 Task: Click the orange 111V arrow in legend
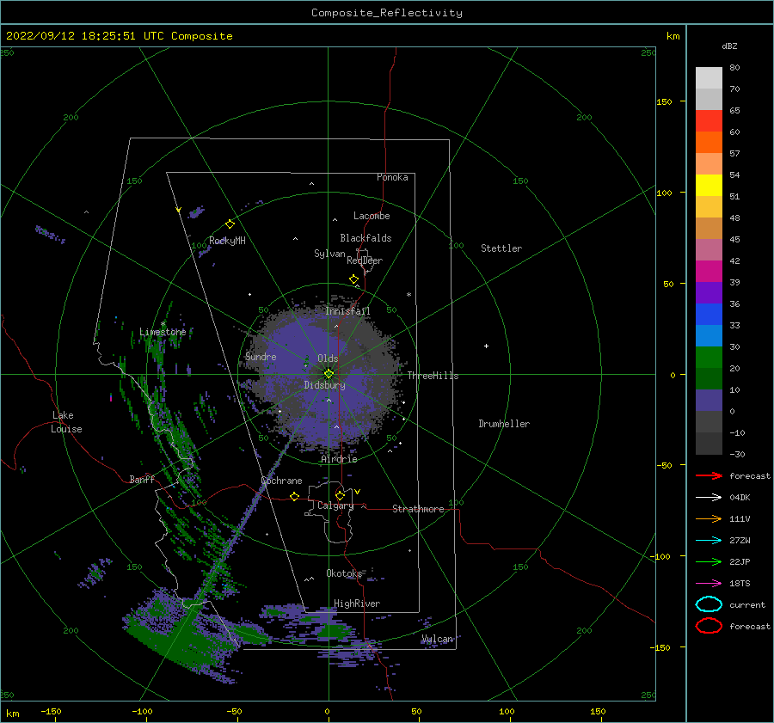click(709, 518)
